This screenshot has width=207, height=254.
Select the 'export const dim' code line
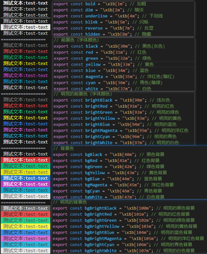coord(99,10)
